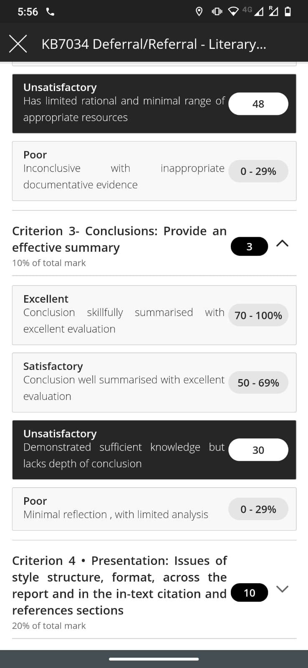This screenshot has width=308, height=668.
Task: Expand Criterion 4 Presentation section
Action: [x=283, y=589]
